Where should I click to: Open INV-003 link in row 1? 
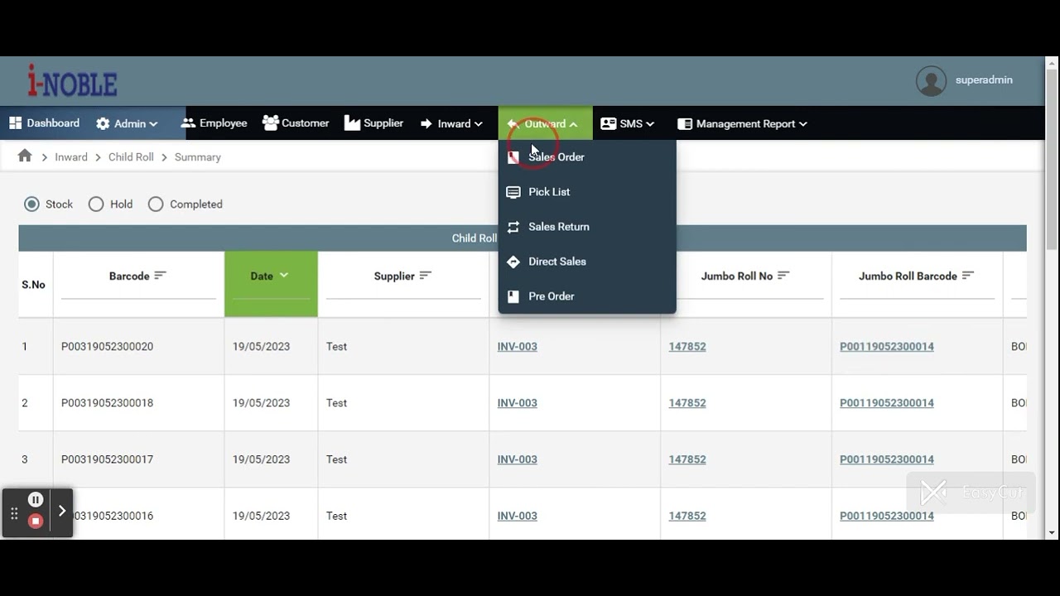[x=518, y=347]
